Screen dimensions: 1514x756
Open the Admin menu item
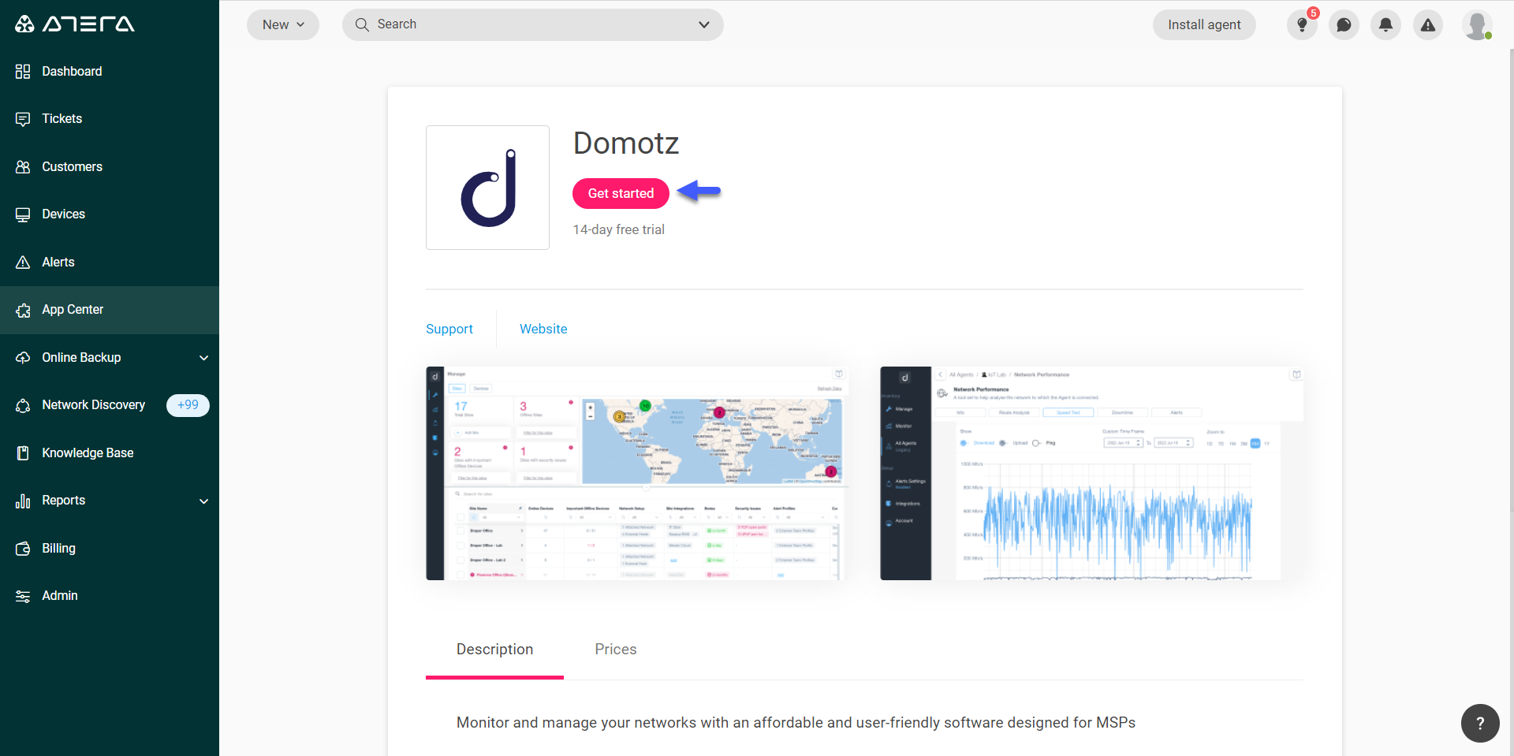(110, 596)
